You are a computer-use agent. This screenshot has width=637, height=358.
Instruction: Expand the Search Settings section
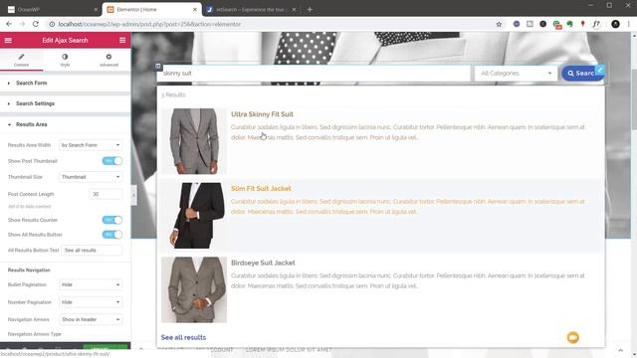pyautogui.click(x=65, y=103)
